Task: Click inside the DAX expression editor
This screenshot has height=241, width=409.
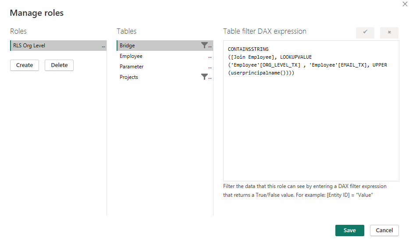Action: 311,127
